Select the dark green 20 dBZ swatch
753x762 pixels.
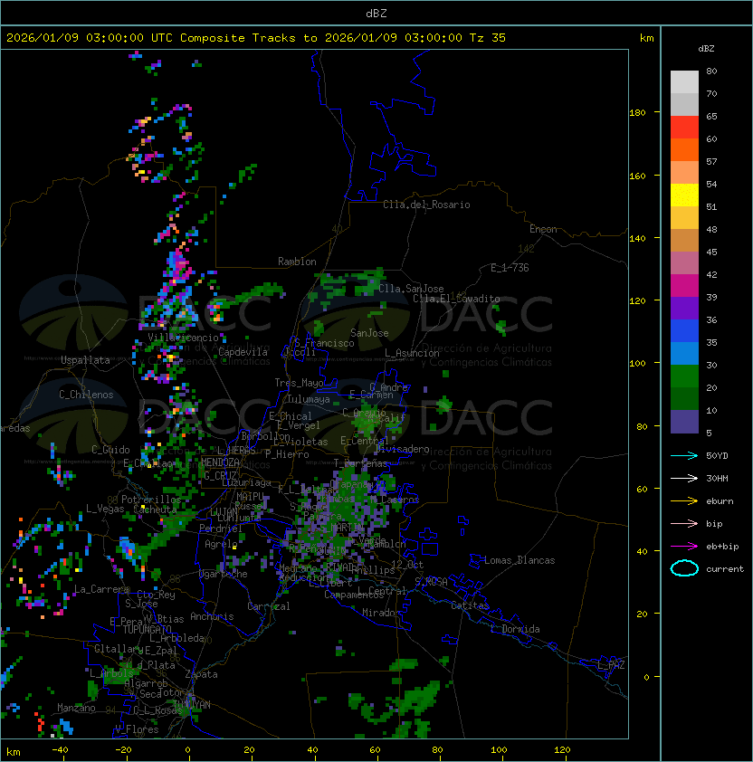(684, 398)
